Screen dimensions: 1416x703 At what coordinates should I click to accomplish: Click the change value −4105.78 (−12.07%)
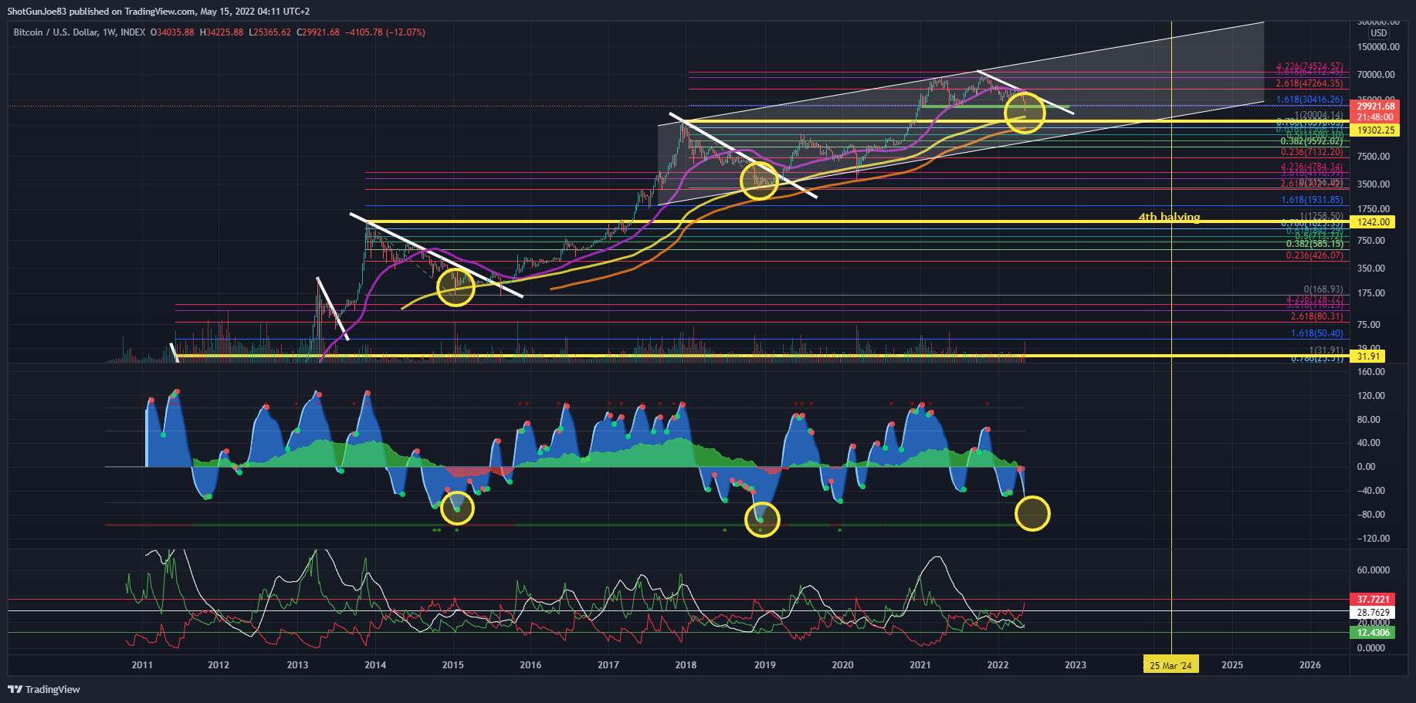pos(384,32)
